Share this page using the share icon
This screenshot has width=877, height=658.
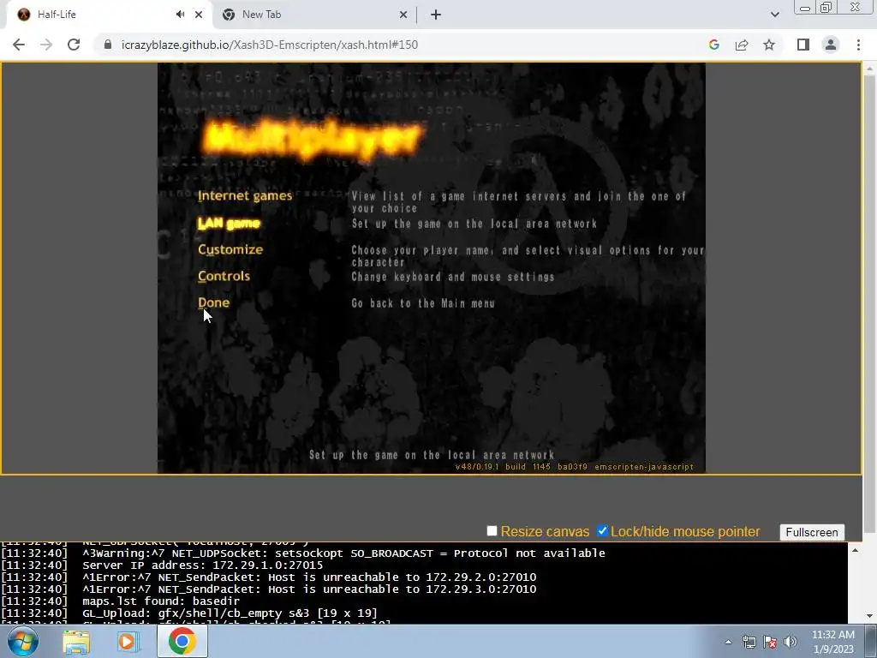[x=742, y=45]
